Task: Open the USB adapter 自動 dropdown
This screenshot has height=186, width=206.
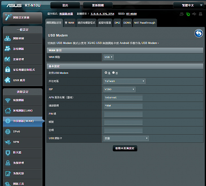Action: 126,138
